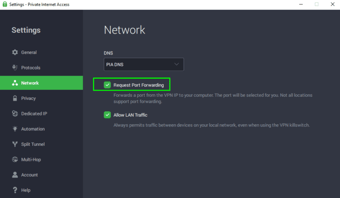Click the Automation lightbulb icon
This screenshot has width=340, height=198.
click(x=15, y=129)
